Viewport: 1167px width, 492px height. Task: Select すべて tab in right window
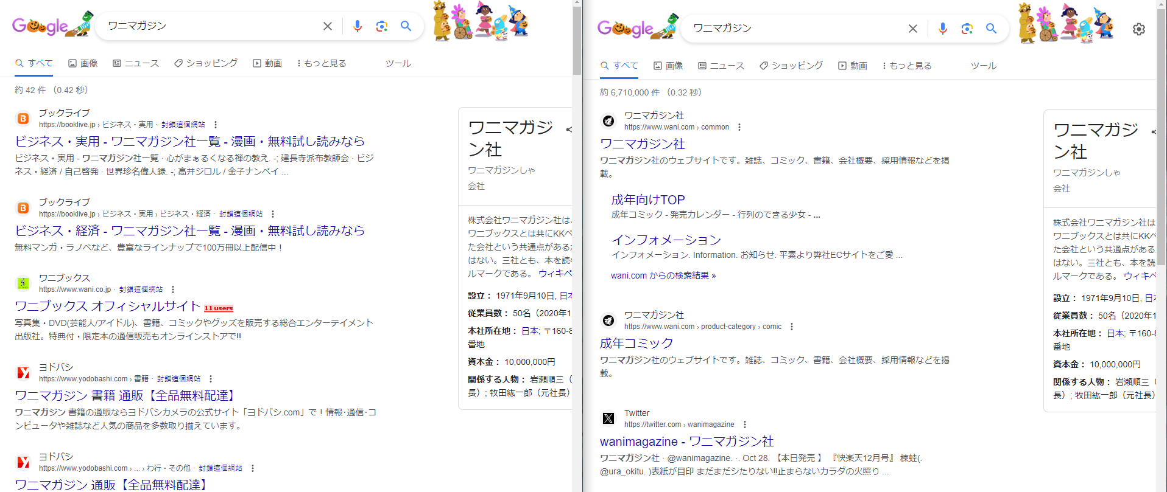click(x=619, y=66)
